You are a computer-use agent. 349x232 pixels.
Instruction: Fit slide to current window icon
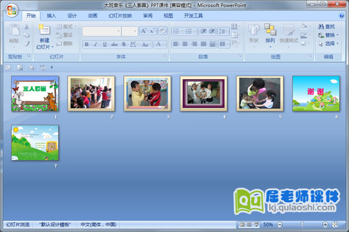[x=336, y=224]
